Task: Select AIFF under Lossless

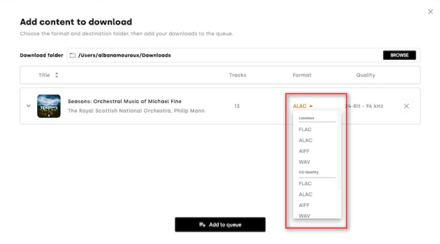Action: coord(304,151)
